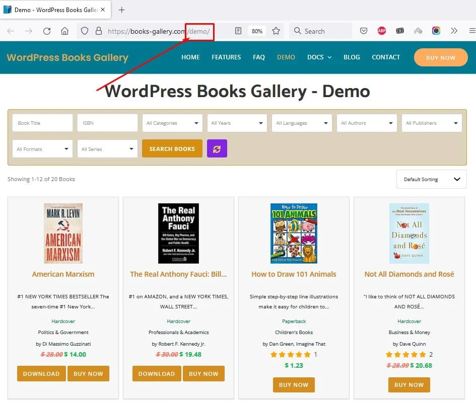This screenshot has height=403, width=476.
Task: Toggle reader view icon in address bar
Action: tap(238, 31)
